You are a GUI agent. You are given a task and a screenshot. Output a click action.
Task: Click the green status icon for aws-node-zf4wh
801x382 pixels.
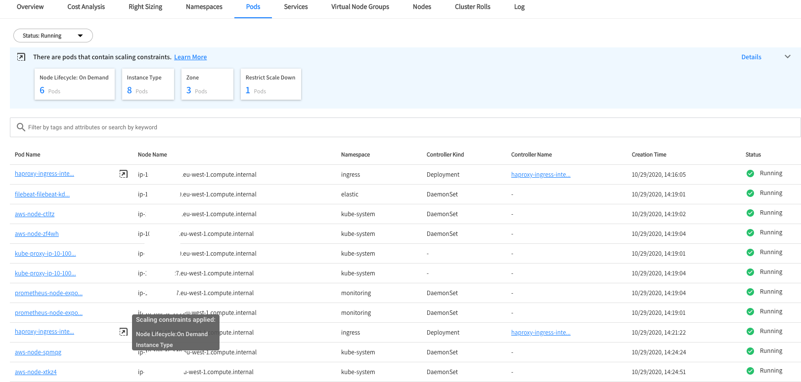tap(750, 233)
